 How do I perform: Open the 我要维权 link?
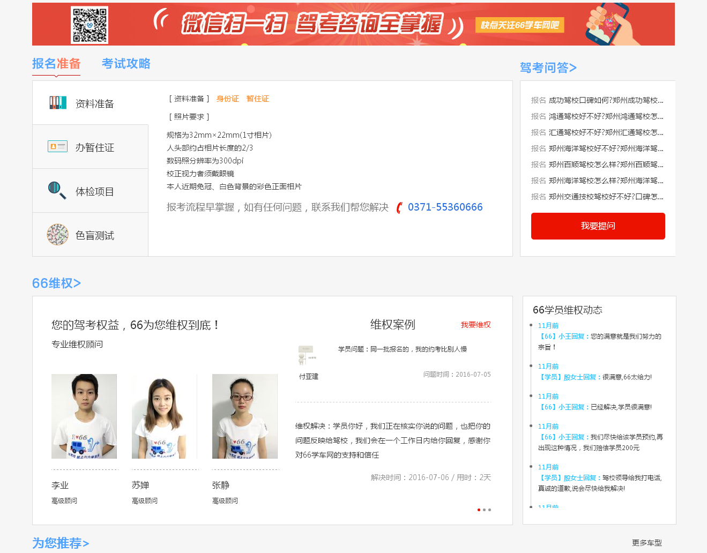(x=475, y=325)
